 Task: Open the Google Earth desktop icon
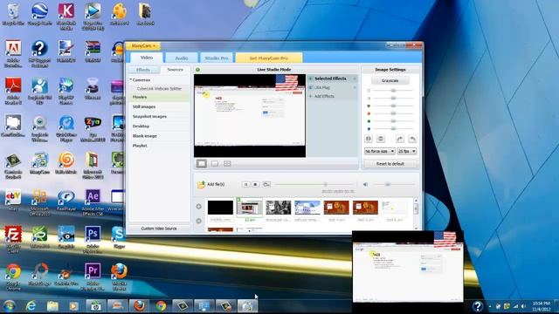[x=39, y=15]
